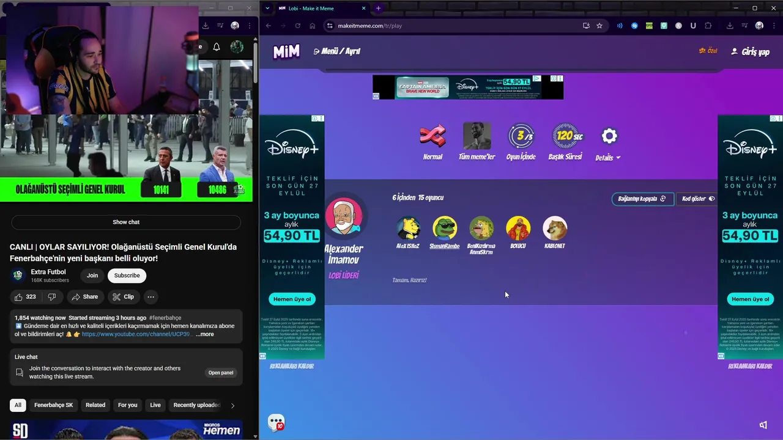
Task: Click Hemen üye ol in the left Disney+ ad
Action: click(x=292, y=299)
